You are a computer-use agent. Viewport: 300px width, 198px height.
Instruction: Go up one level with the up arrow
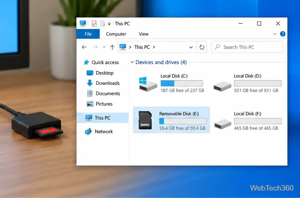tap(112, 47)
